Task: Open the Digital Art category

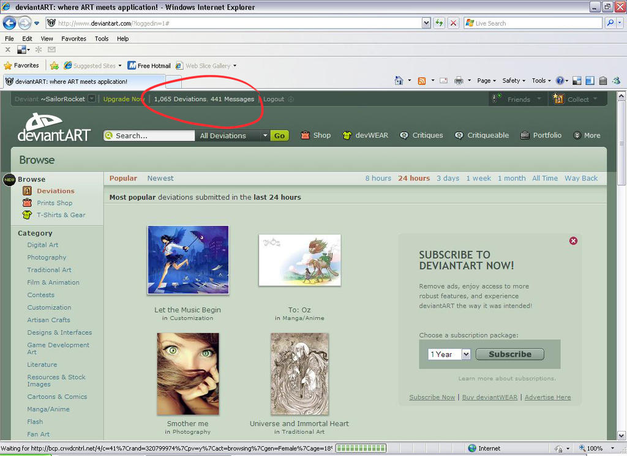Action: click(43, 245)
